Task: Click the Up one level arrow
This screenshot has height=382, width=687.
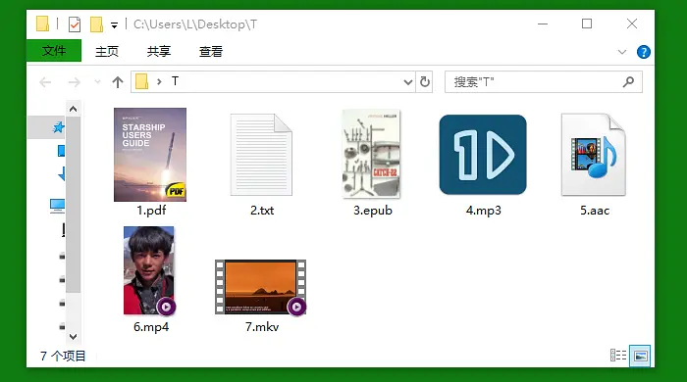Action: (118, 82)
